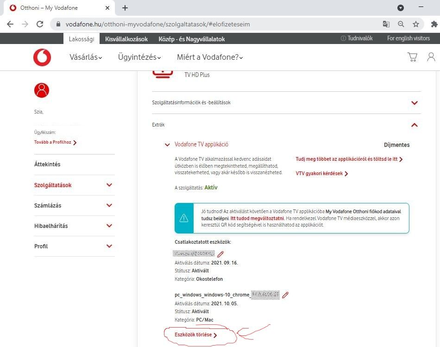The image size is (440, 347).
Task: Open VTV gyakori kérdések link
Action: point(322,173)
